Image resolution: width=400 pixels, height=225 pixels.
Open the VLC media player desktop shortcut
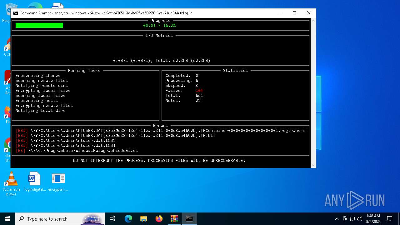[11, 184]
